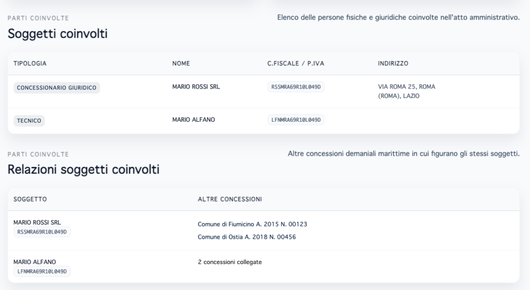Select MARIO ALFANO in the Relazioni table
530x290 pixels.
(35, 262)
